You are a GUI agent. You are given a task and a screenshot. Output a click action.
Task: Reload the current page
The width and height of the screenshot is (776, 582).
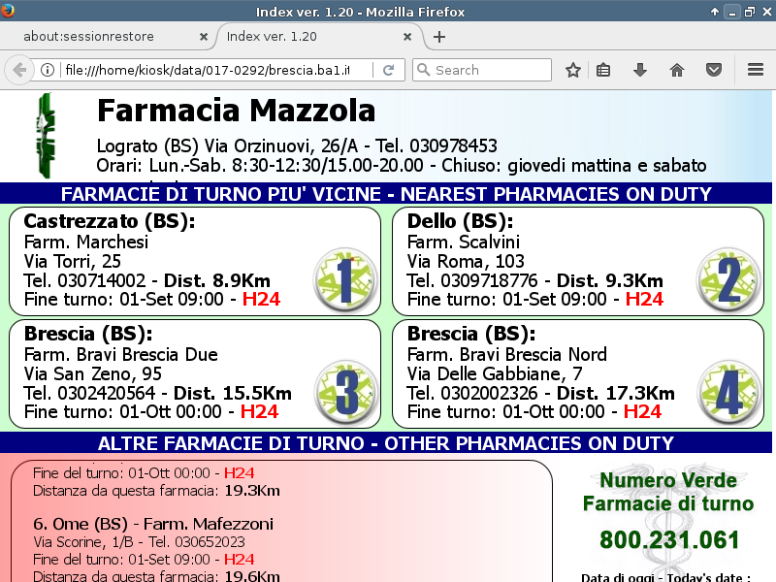388,70
